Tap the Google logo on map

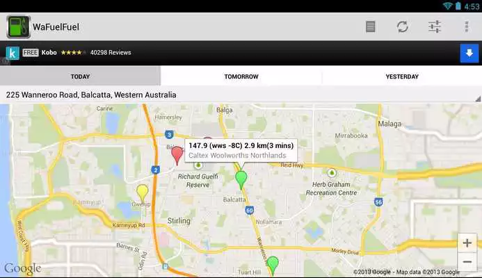23,269
